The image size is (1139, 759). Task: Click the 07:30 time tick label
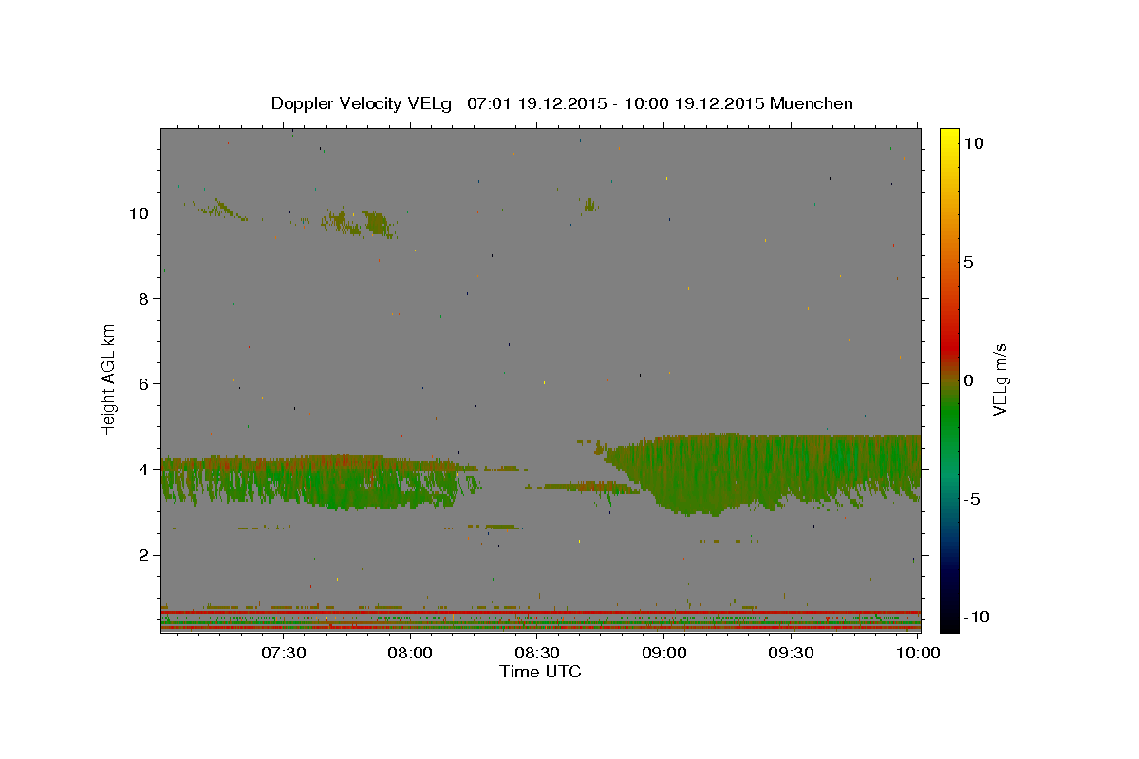tap(283, 653)
